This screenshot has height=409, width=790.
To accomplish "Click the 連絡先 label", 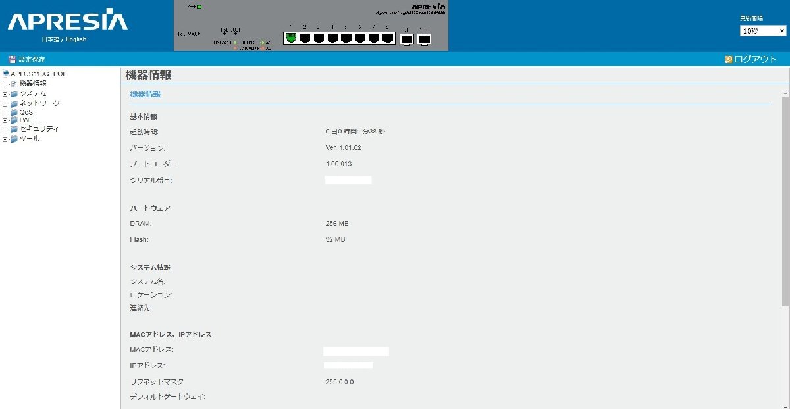I will point(141,308).
